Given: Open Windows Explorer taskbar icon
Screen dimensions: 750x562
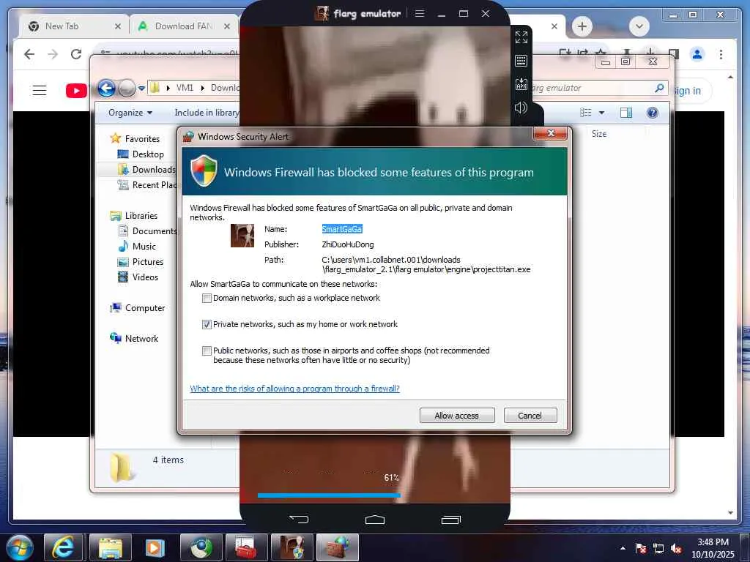Looking at the screenshot, I should [x=111, y=547].
